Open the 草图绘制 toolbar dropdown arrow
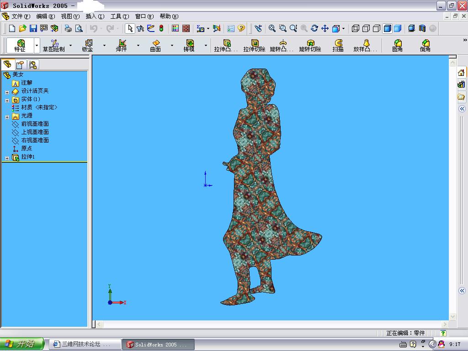The image size is (468, 351). click(70, 46)
